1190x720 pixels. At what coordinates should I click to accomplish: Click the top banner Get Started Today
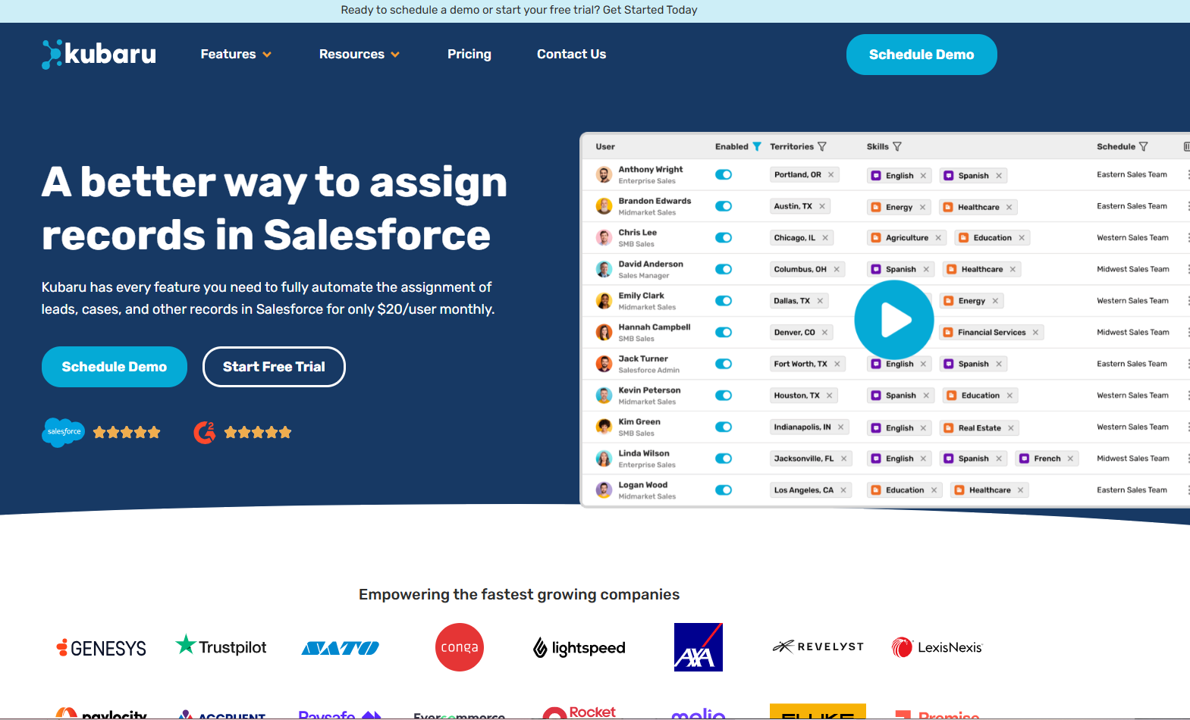coord(650,10)
